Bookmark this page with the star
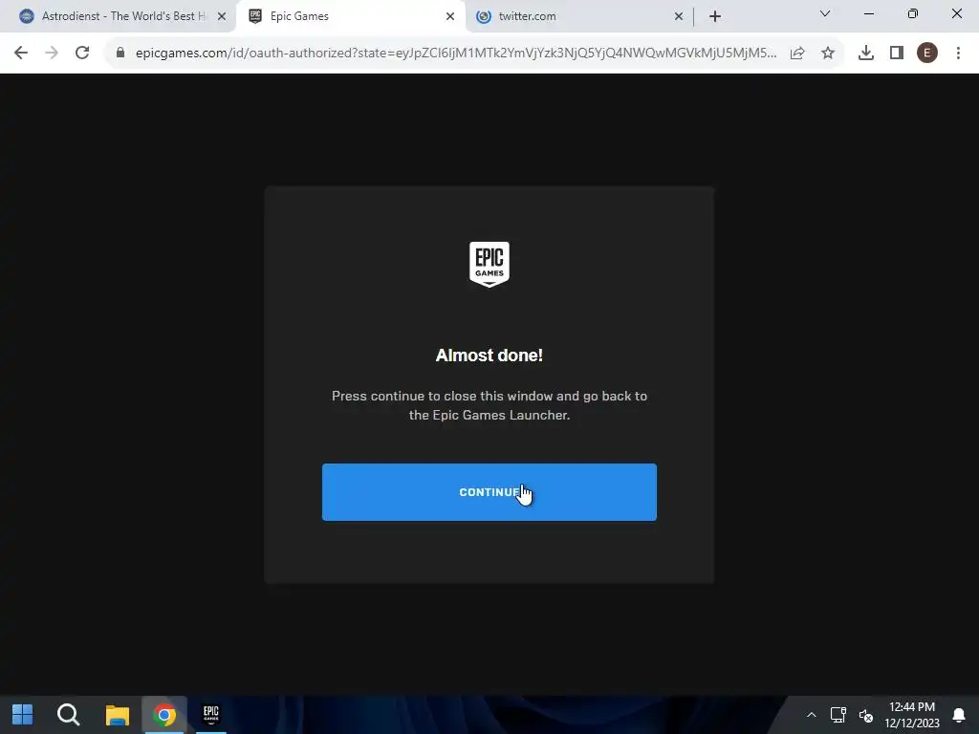 [x=828, y=54]
